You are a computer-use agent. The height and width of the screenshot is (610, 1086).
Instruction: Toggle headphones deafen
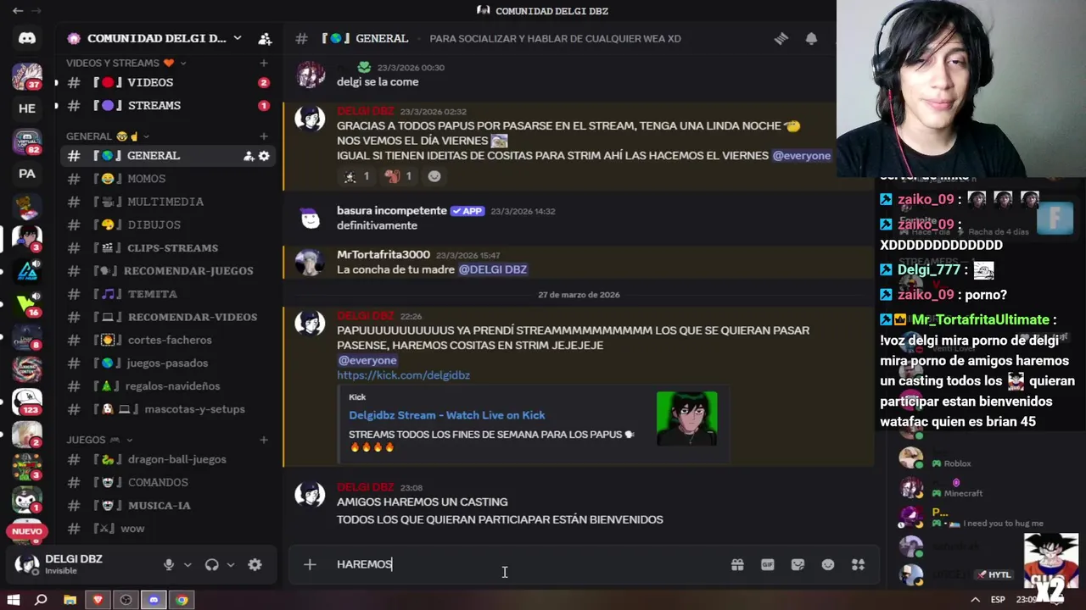pyautogui.click(x=212, y=564)
